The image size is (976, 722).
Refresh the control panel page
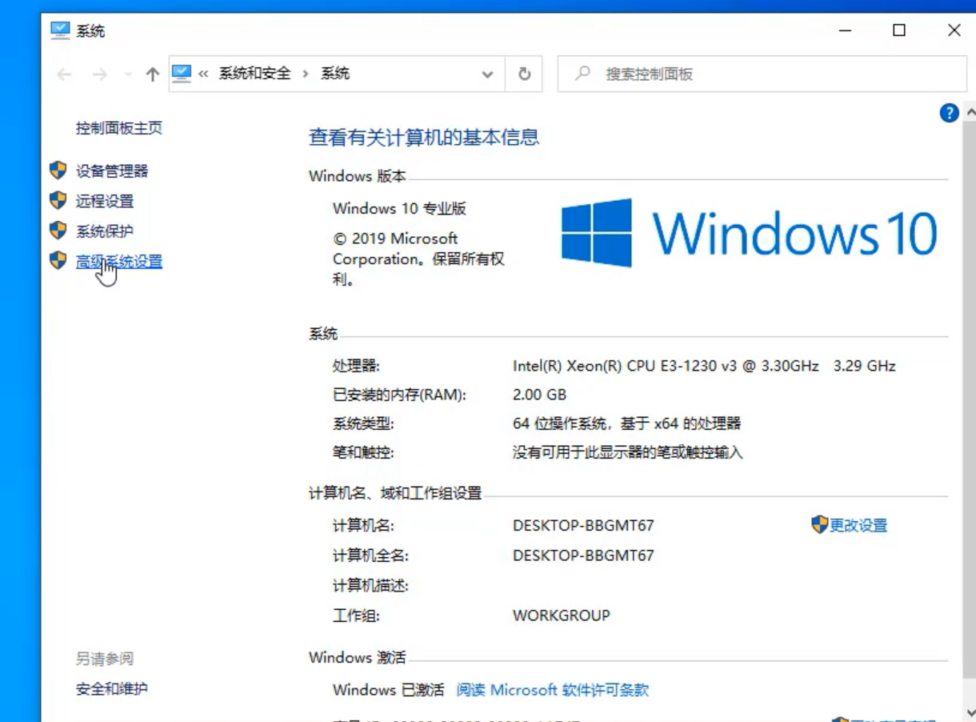(524, 74)
